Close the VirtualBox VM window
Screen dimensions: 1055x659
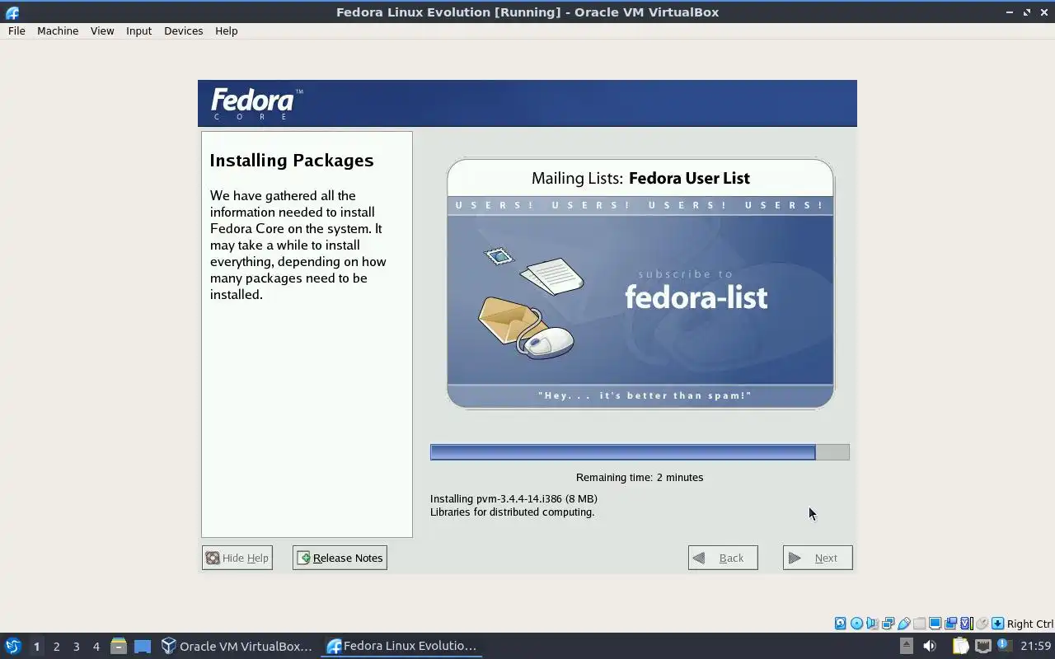[1043, 12]
